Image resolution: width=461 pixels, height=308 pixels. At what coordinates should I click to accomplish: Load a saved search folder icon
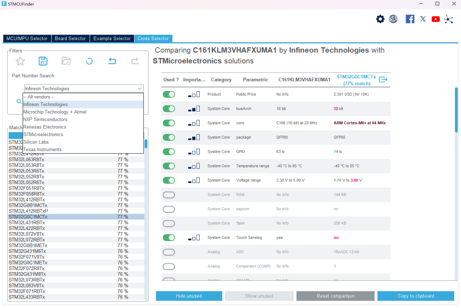pyautogui.click(x=66, y=61)
